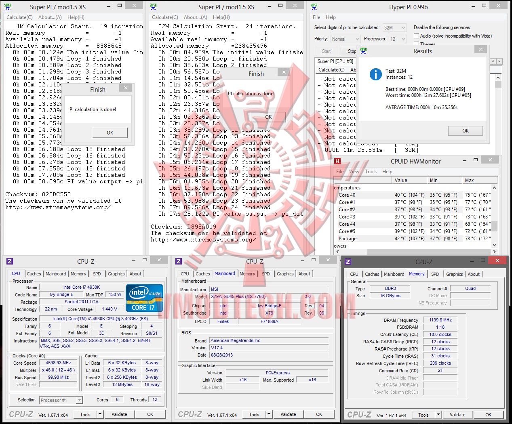Click the Super PI icon in the Results dialog title
This screenshot has height=424, width=512.
(x=363, y=50)
